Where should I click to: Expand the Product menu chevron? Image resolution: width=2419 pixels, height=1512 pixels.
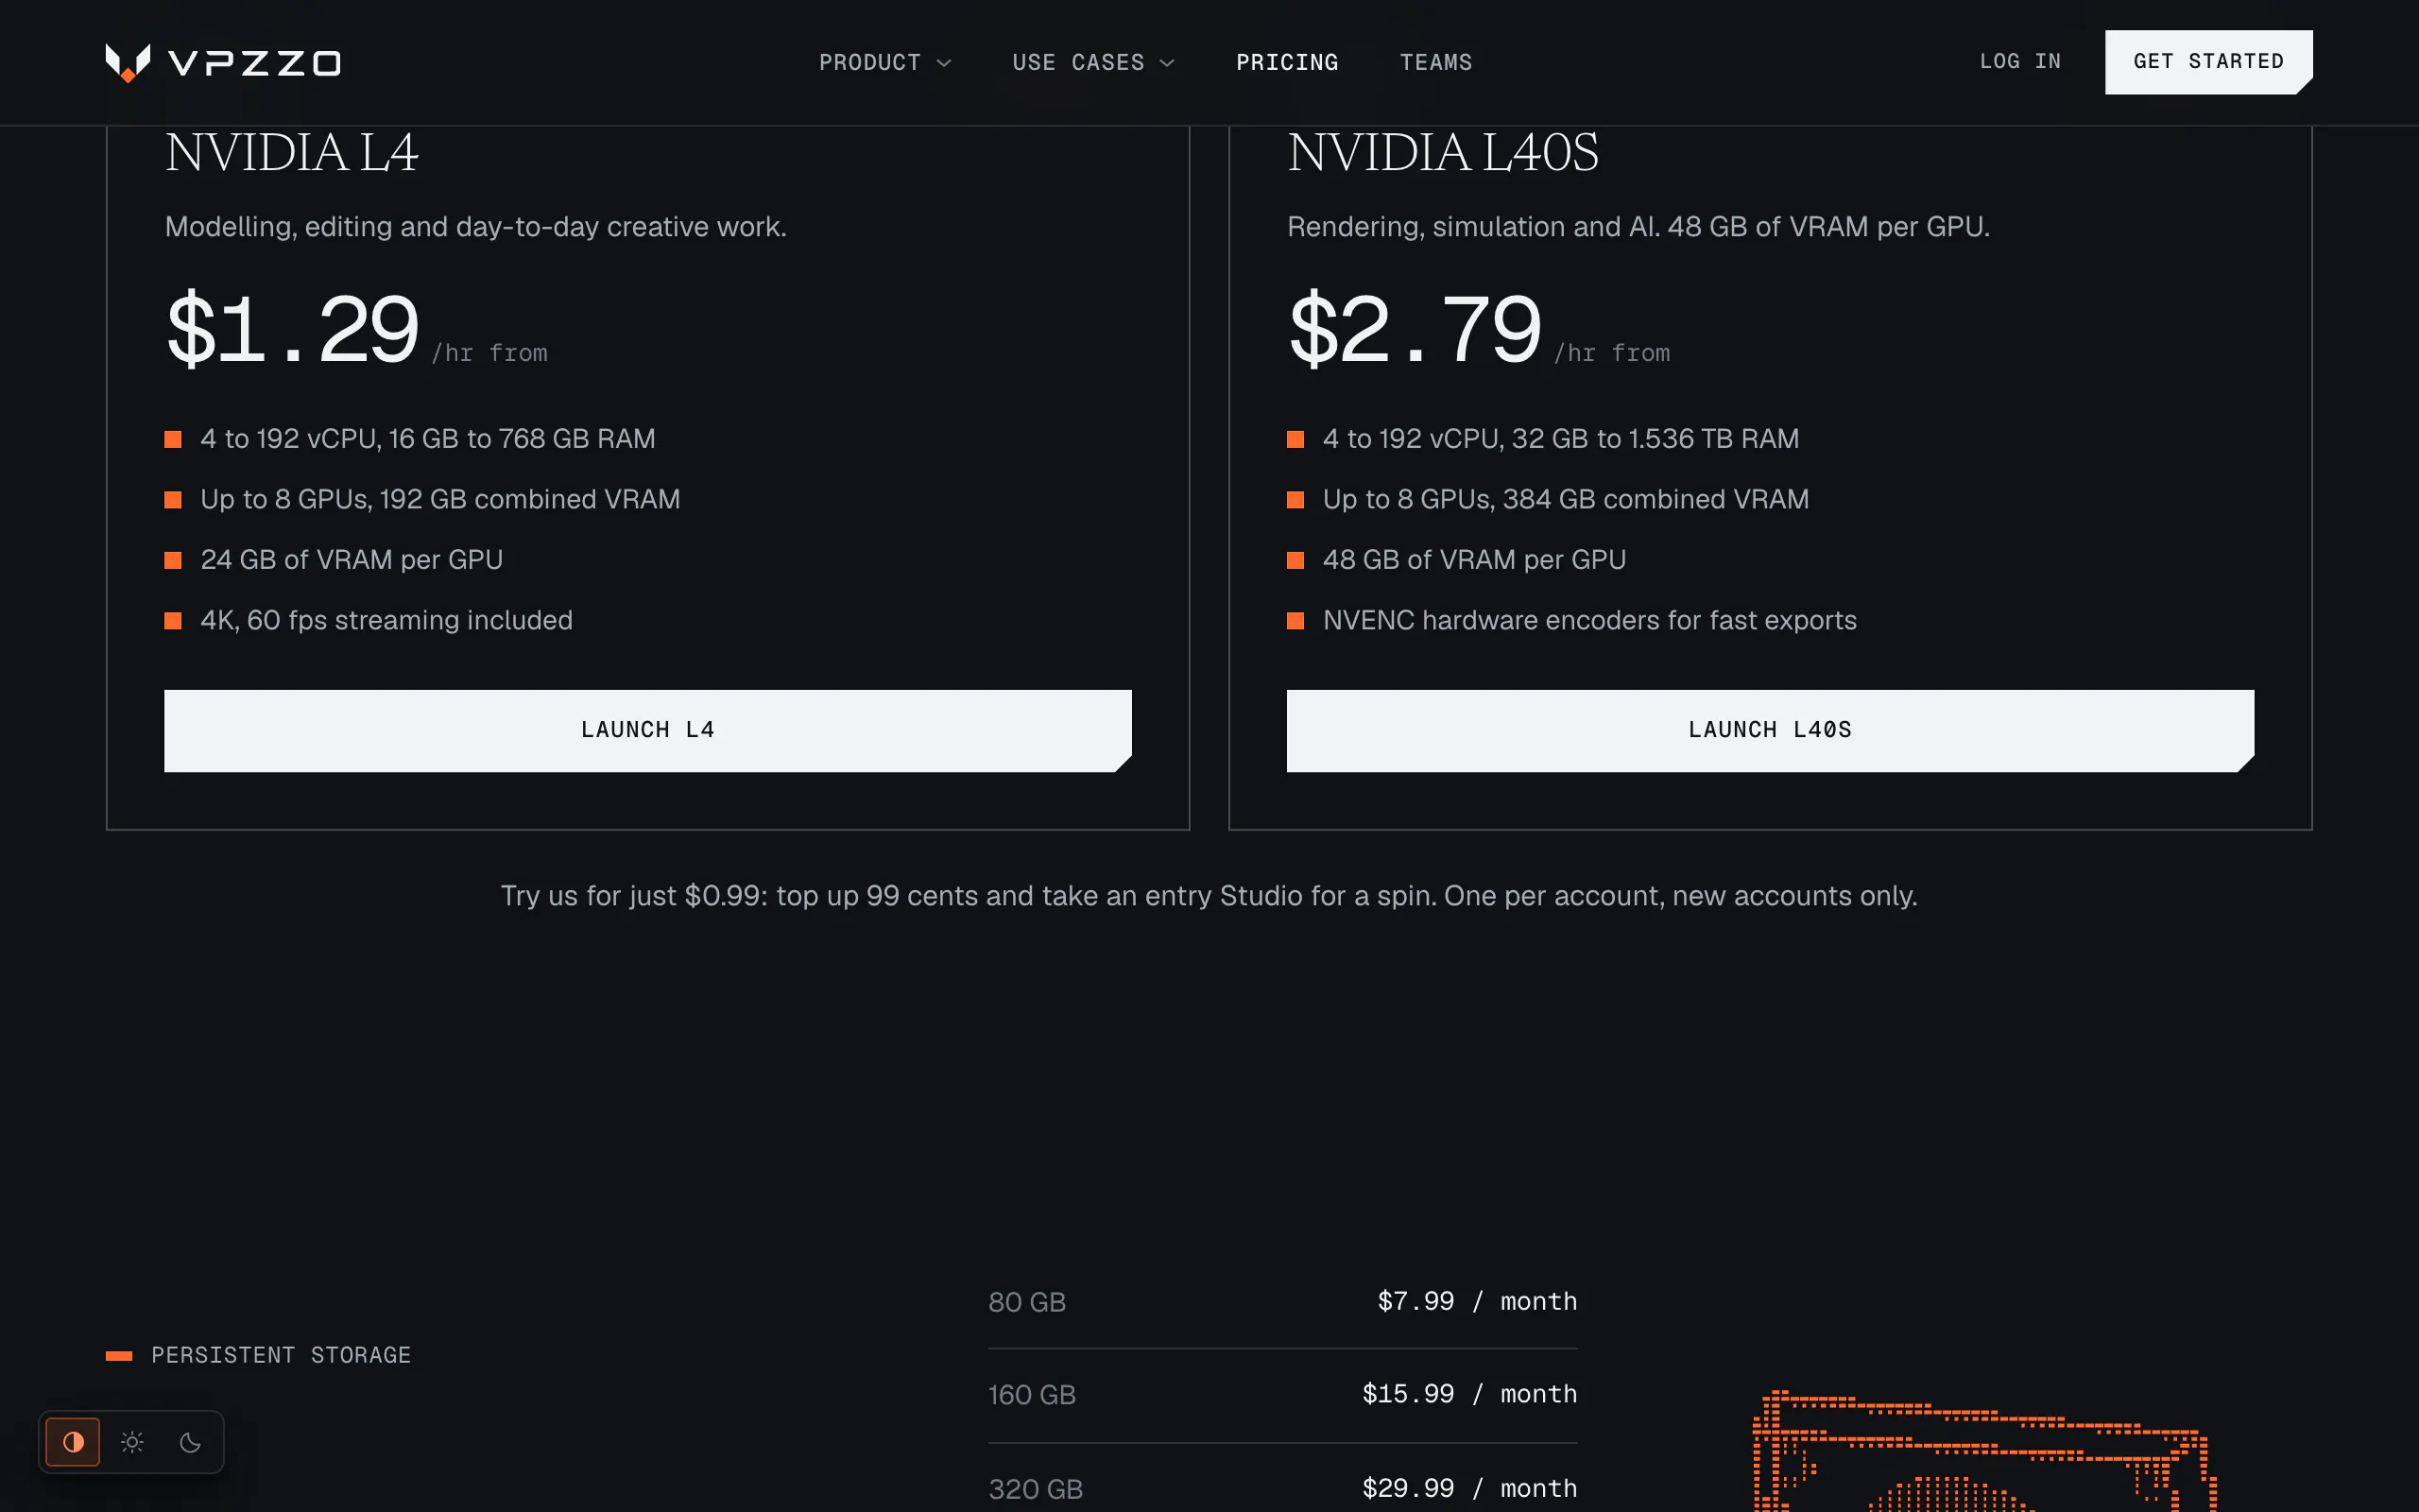(944, 63)
